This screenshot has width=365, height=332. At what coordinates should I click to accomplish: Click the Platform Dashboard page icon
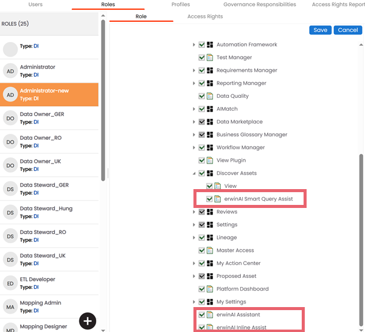[x=210, y=289]
